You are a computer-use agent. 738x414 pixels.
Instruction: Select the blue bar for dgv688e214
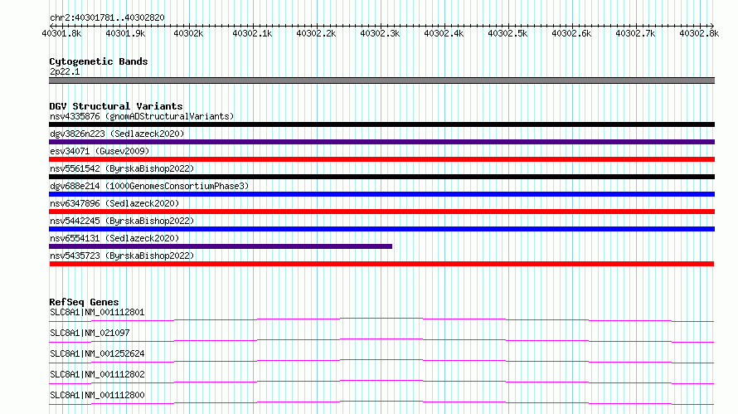click(x=381, y=194)
